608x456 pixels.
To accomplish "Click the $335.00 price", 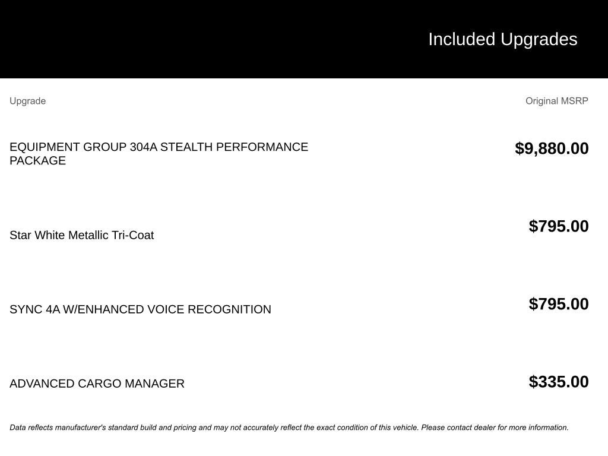I will pyautogui.click(x=558, y=382).
